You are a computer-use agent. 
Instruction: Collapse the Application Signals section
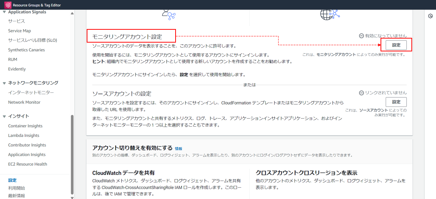point(4,12)
